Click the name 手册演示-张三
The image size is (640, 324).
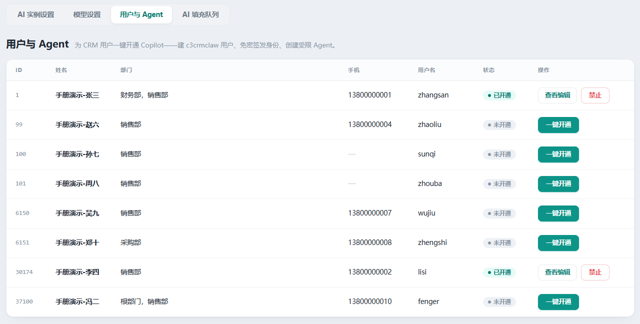click(x=77, y=95)
